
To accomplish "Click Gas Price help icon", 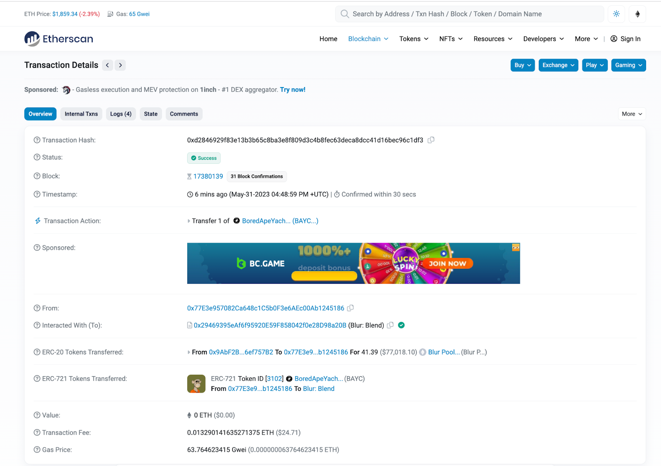I will [x=37, y=450].
